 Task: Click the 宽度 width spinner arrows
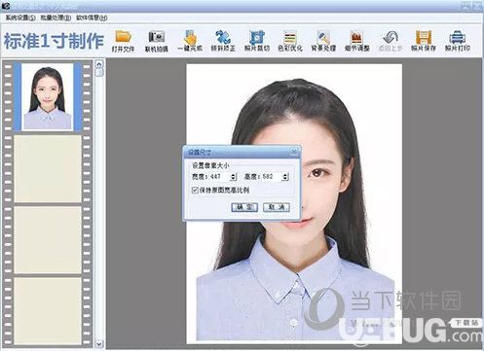pos(233,177)
